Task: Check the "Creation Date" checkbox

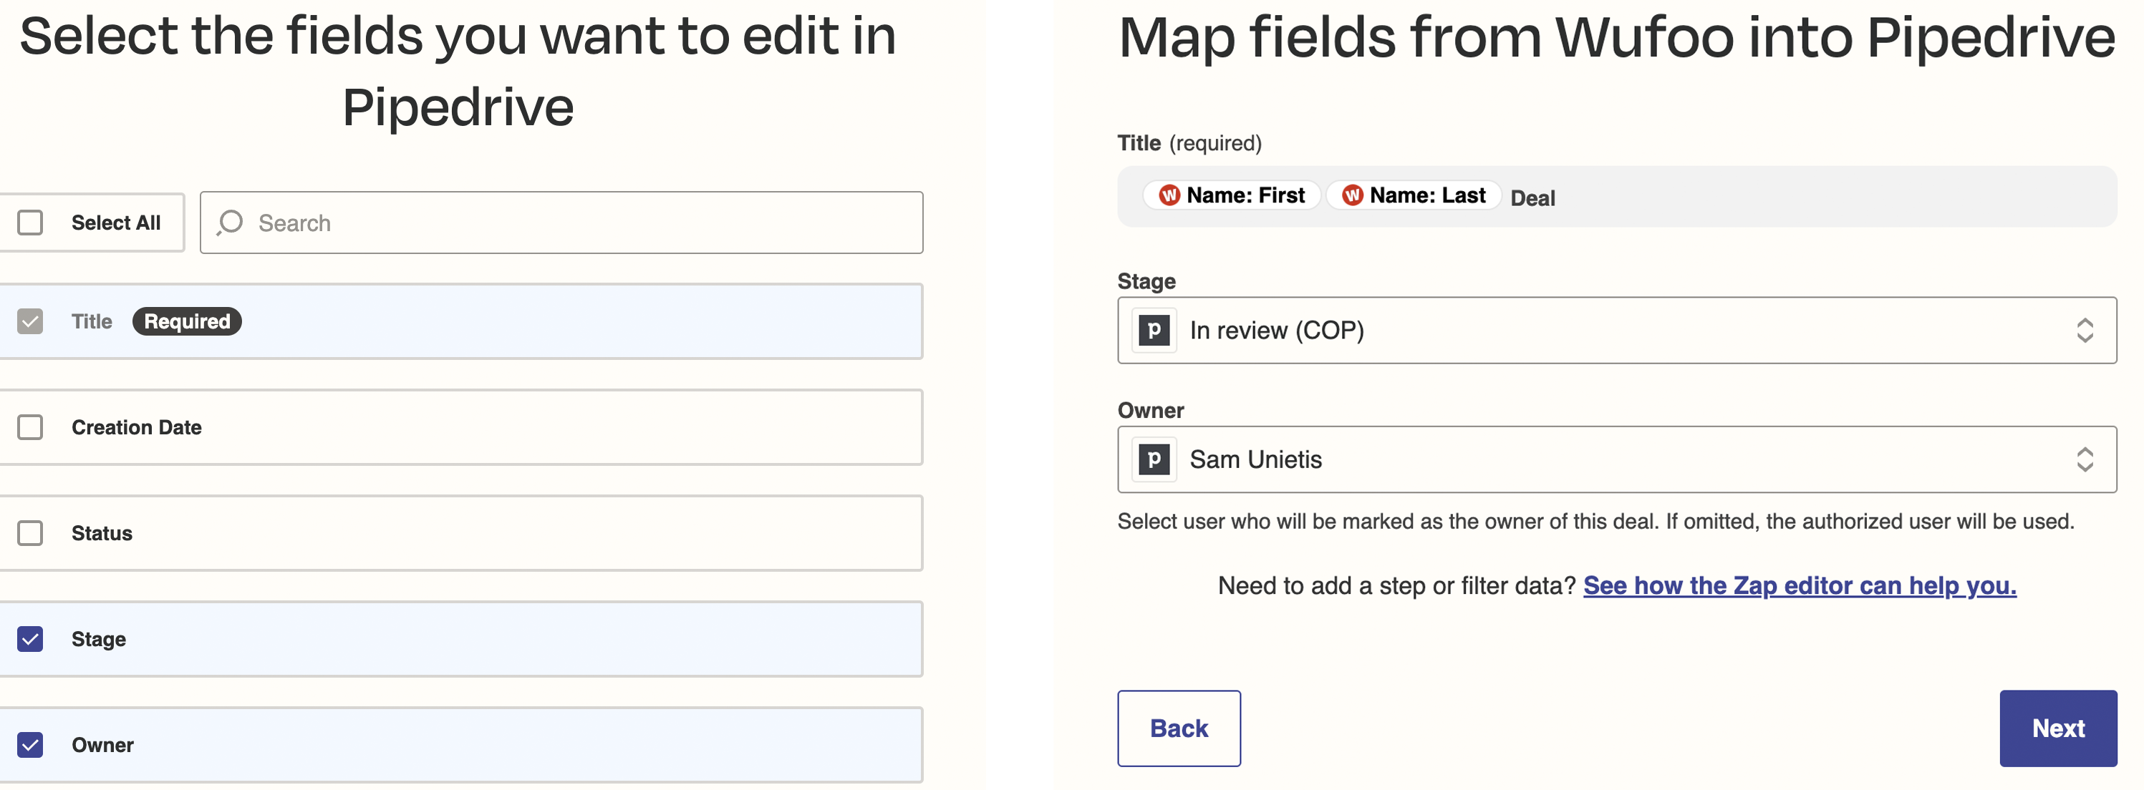Action: 30,427
